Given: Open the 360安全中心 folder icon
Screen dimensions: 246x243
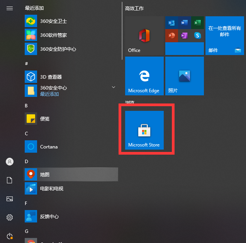Looking at the screenshot, I should pos(31,91).
